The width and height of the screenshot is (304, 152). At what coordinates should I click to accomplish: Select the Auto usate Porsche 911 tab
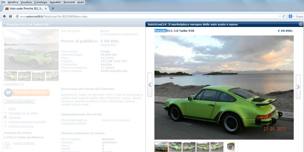[x=26, y=9]
